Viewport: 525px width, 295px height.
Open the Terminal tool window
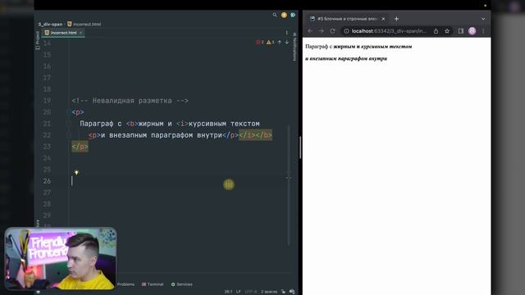click(x=153, y=284)
